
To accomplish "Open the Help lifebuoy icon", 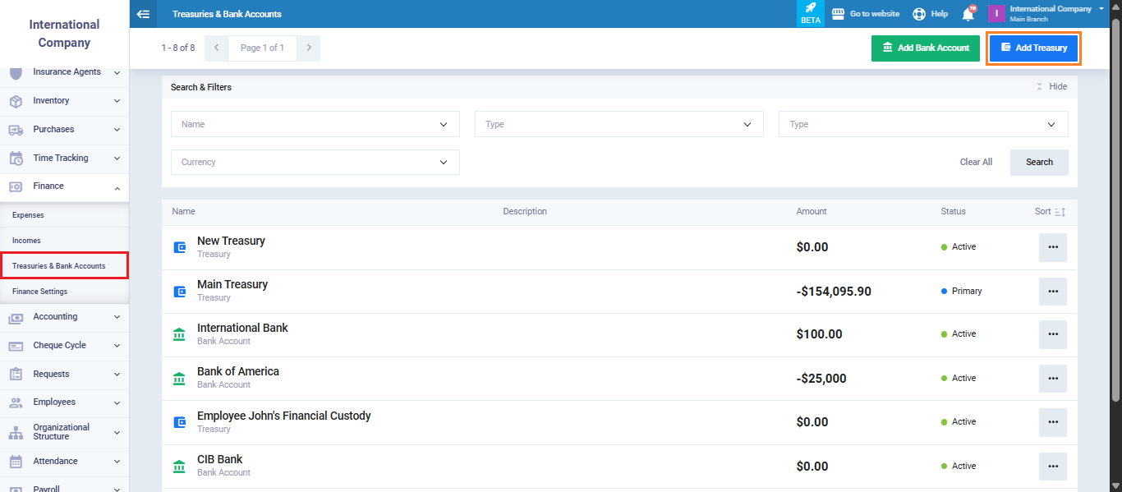I will coord(919,14).
